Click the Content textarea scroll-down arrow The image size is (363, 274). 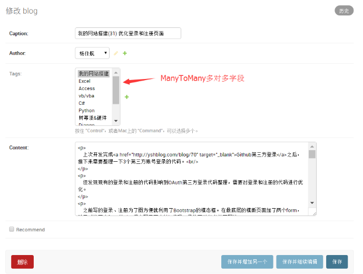(312, 203)
